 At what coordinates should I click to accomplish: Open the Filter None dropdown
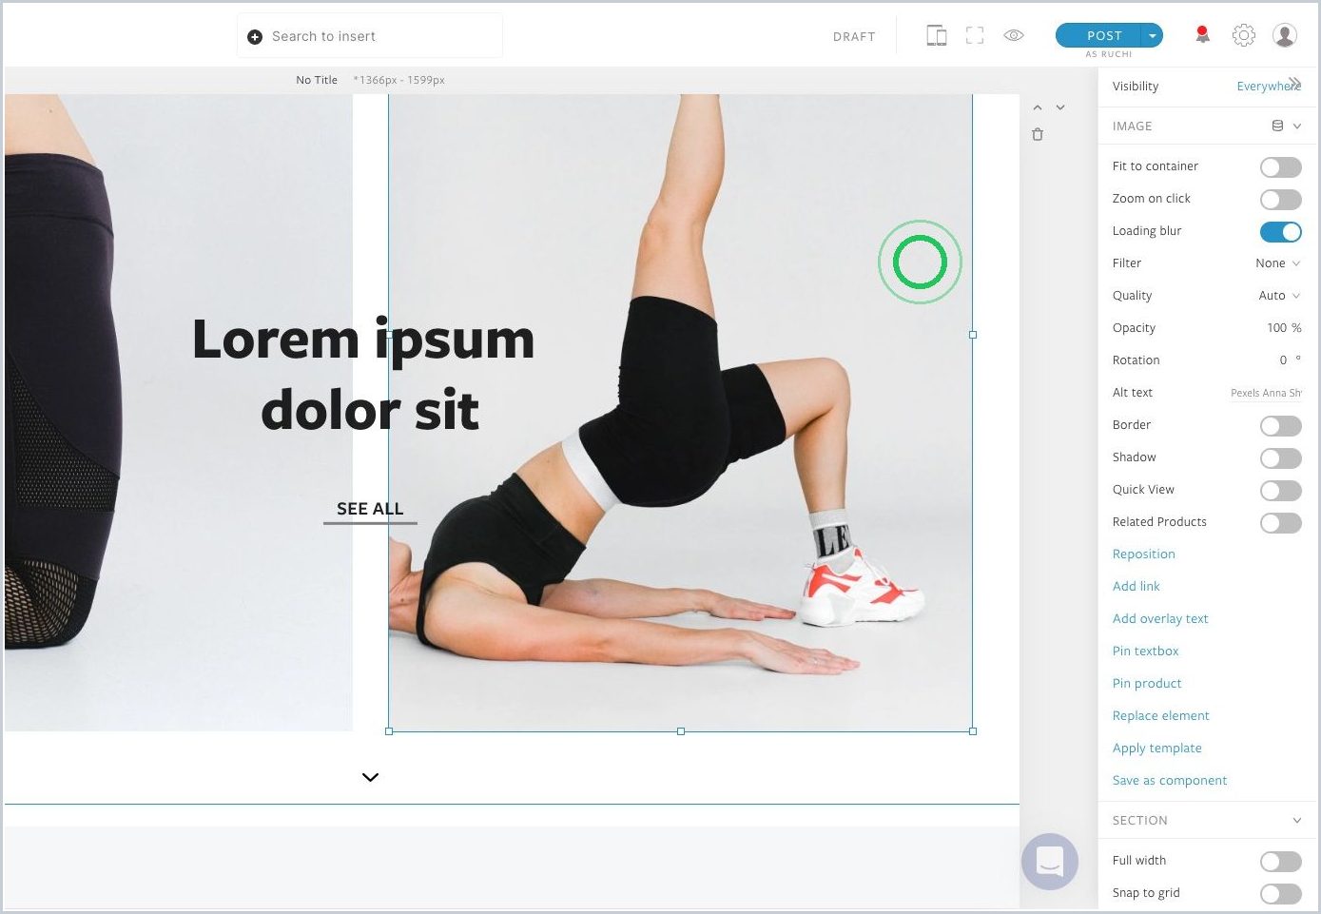(1277, 263)
